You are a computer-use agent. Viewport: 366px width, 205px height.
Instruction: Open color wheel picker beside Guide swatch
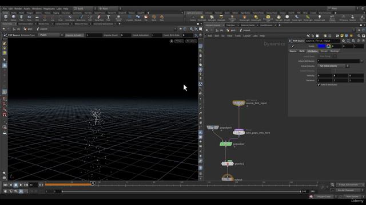(328, 46)
